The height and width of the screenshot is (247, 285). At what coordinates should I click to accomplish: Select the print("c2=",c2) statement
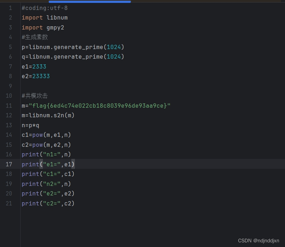click(48, 203)
